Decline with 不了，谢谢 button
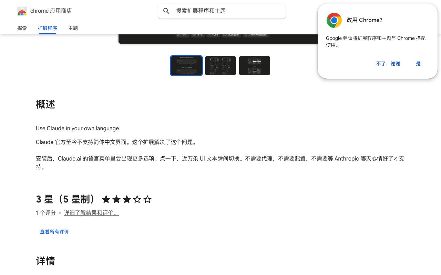Image resolution: width=441 pixels, height=275 pixels. click(388, 64)
